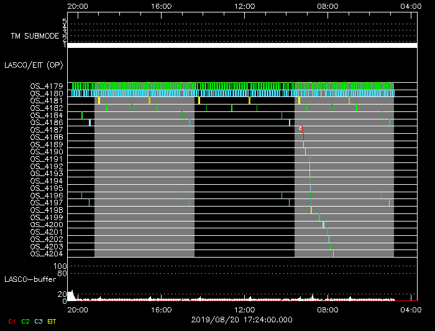Screen dimensions: 435x331
Task: Click the 12:00 label on the top axis
Action: [x=244, y=6]
